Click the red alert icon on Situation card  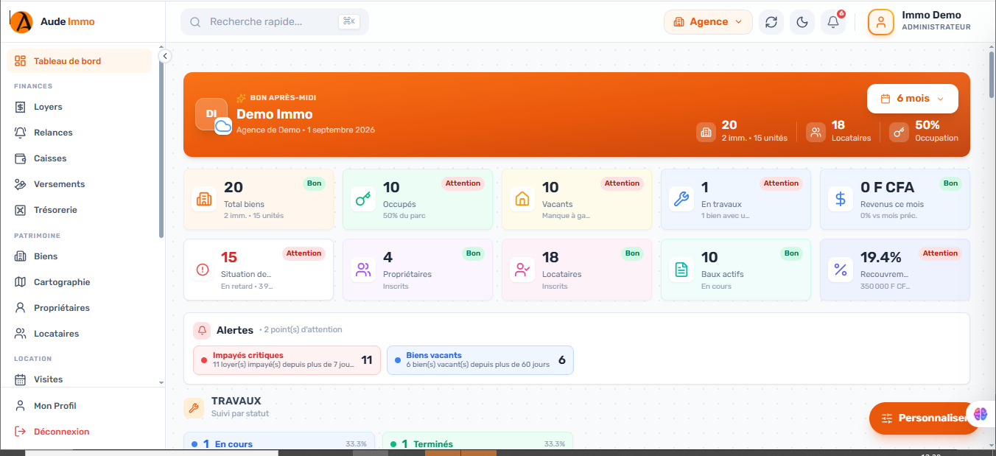click(x=203, y=270)
